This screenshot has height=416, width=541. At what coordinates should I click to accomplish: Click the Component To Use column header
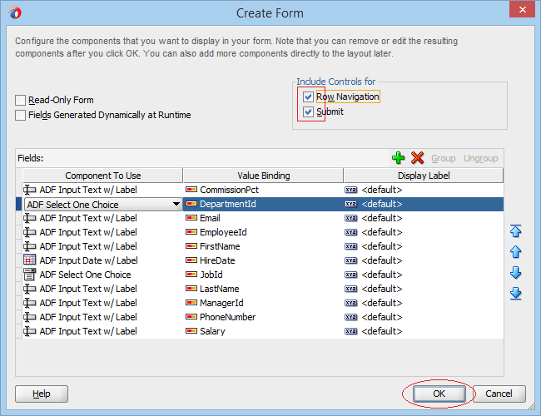(x=103, y=176)
